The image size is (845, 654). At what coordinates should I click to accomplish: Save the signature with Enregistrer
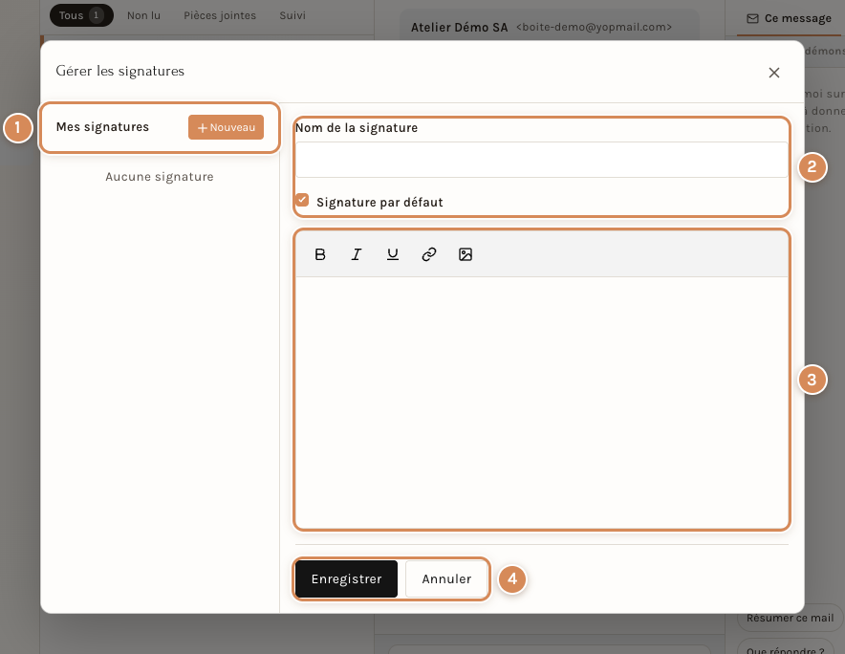[347, 579]
